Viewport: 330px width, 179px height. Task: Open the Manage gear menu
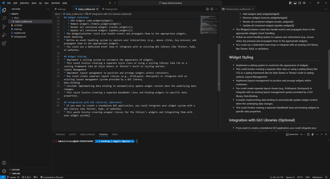pos(4,171)
